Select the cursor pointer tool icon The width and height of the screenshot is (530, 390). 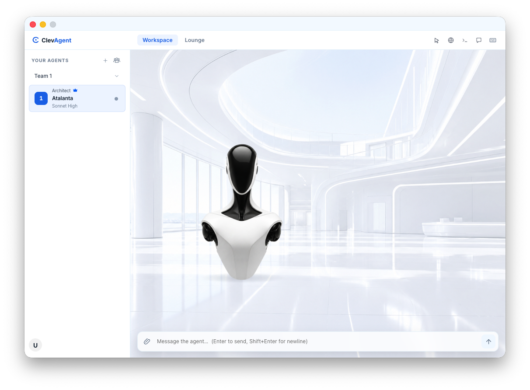click(436, 40)
